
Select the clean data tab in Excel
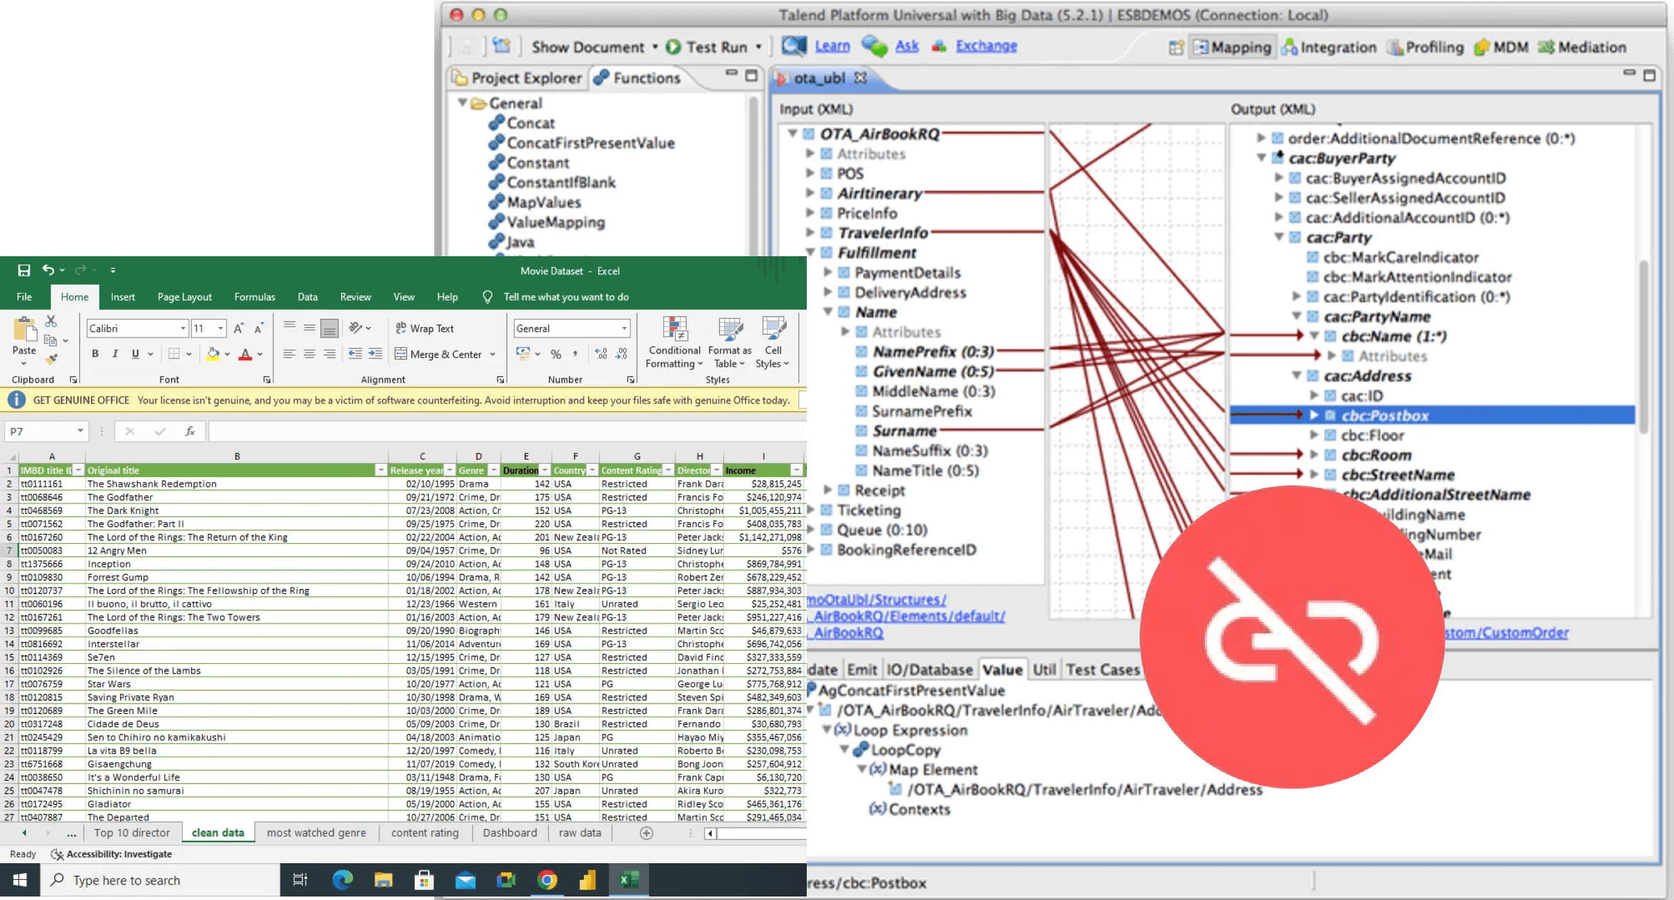[x=218, y=831]
